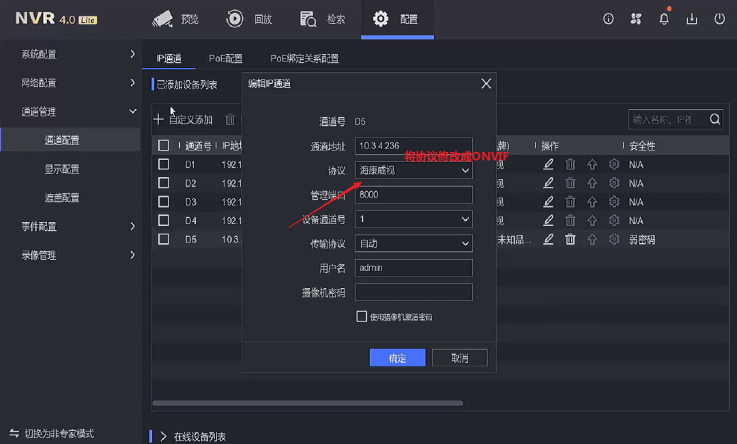Viewport: 737px width, 444px height.
Task: Click the info icon in the top bar
Action: 608,19
